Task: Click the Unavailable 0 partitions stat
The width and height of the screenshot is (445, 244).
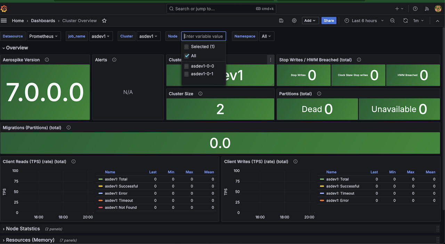Action: click(399, 109)
